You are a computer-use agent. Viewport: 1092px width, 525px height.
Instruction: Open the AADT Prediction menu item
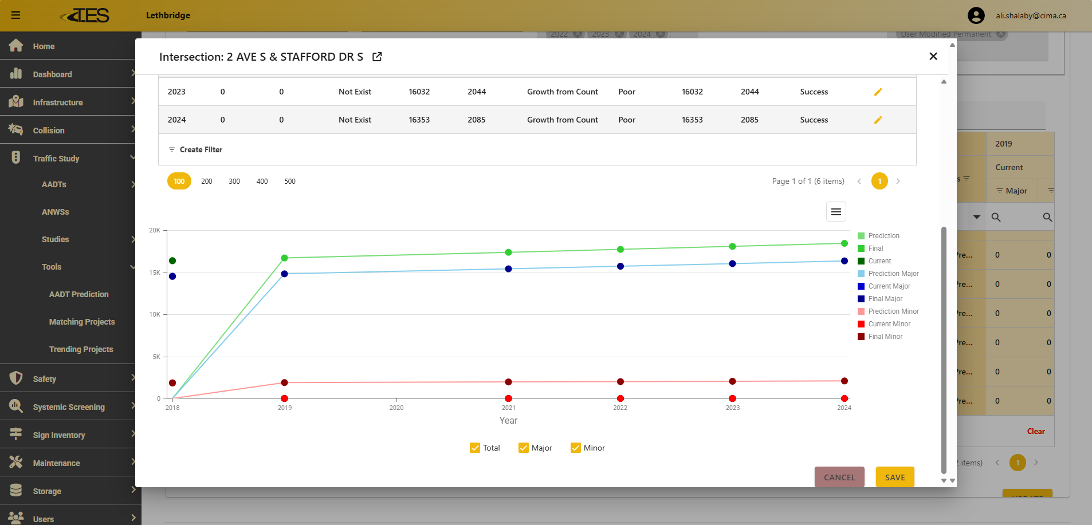pos(78,294)
